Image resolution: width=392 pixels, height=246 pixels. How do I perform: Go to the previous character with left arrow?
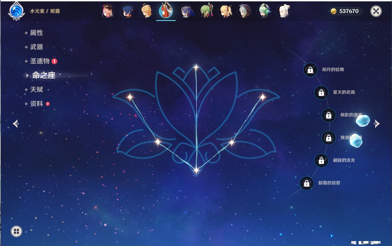(x=16, y=124)
